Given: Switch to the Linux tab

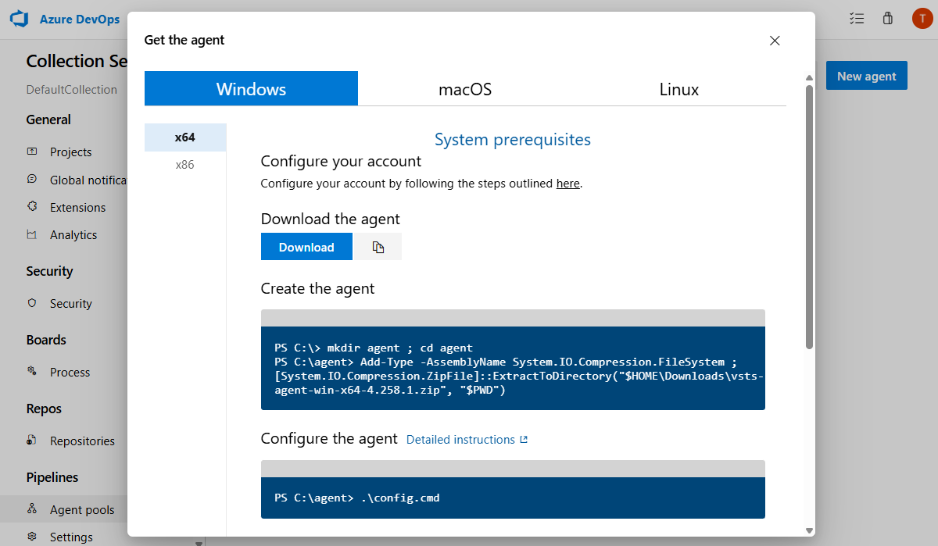Looking at the screenshot, I should click(679, 88).
